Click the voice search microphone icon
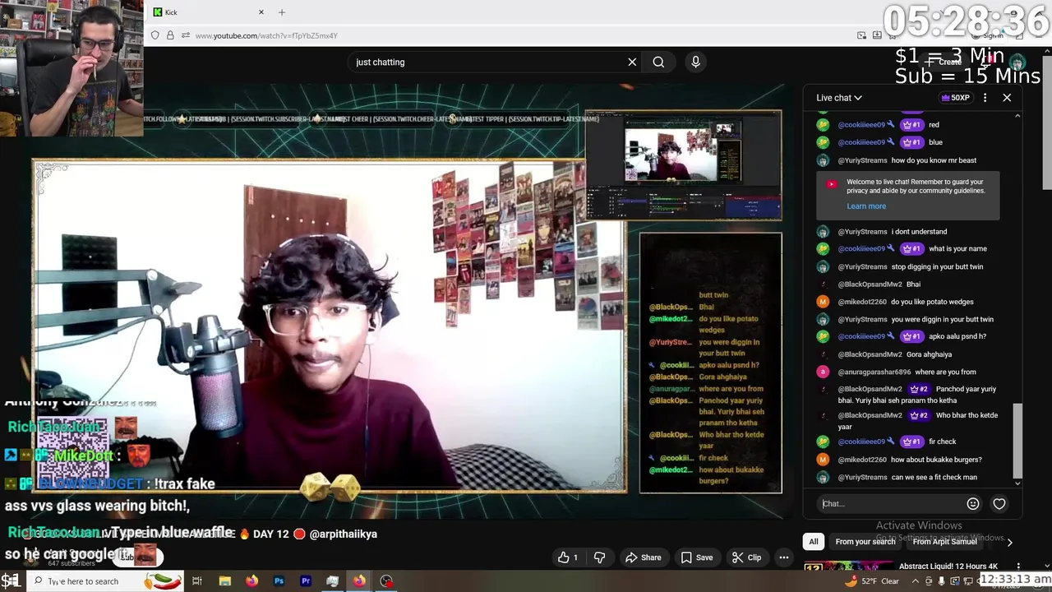The height and width of the screenshot is (592, 1052). coord(695,62)
